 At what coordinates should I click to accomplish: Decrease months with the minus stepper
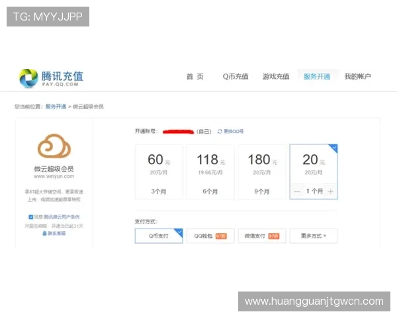coord(297,191)
